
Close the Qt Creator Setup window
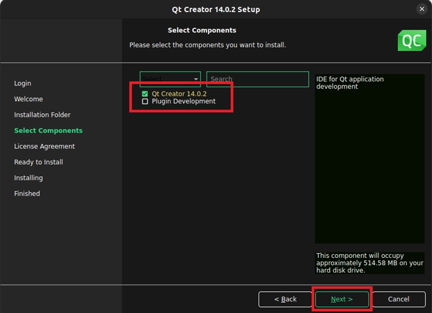[422, 9]
